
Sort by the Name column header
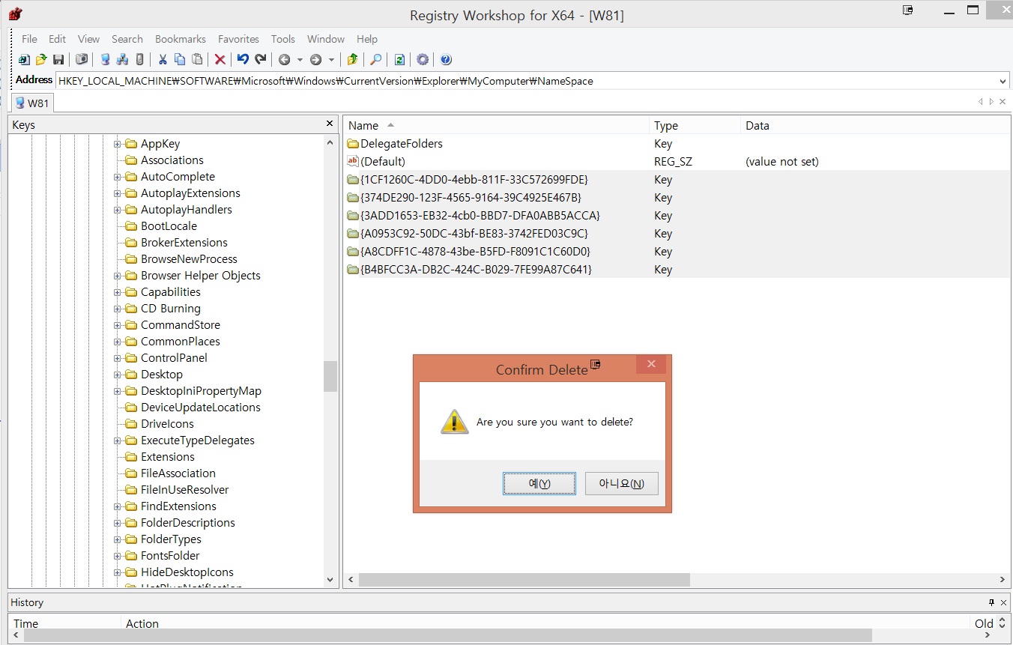pos(496,125)
